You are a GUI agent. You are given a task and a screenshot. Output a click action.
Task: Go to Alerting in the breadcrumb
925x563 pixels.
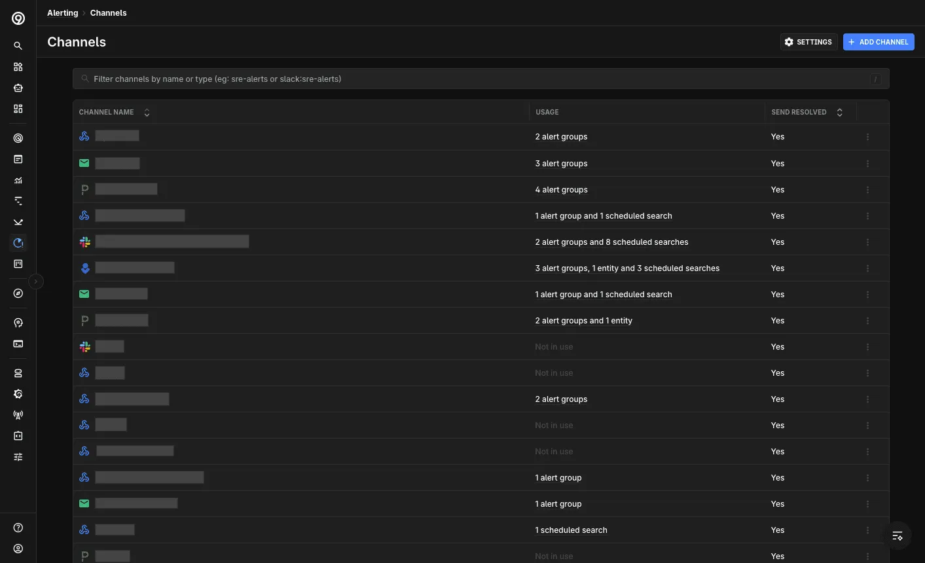[62, 12]
